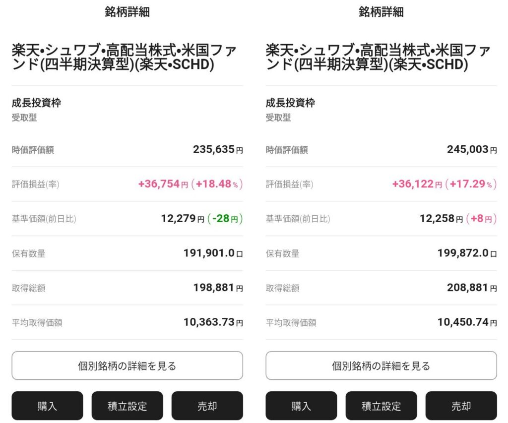Open 個別銘柄の詳細を見る for the 191,901.0口 holding
Screen dimensions: 508x423
click(x=127, y=366)
